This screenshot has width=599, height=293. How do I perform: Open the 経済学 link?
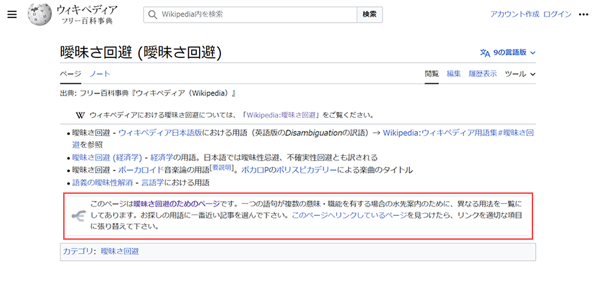click(x=162, y=157)
